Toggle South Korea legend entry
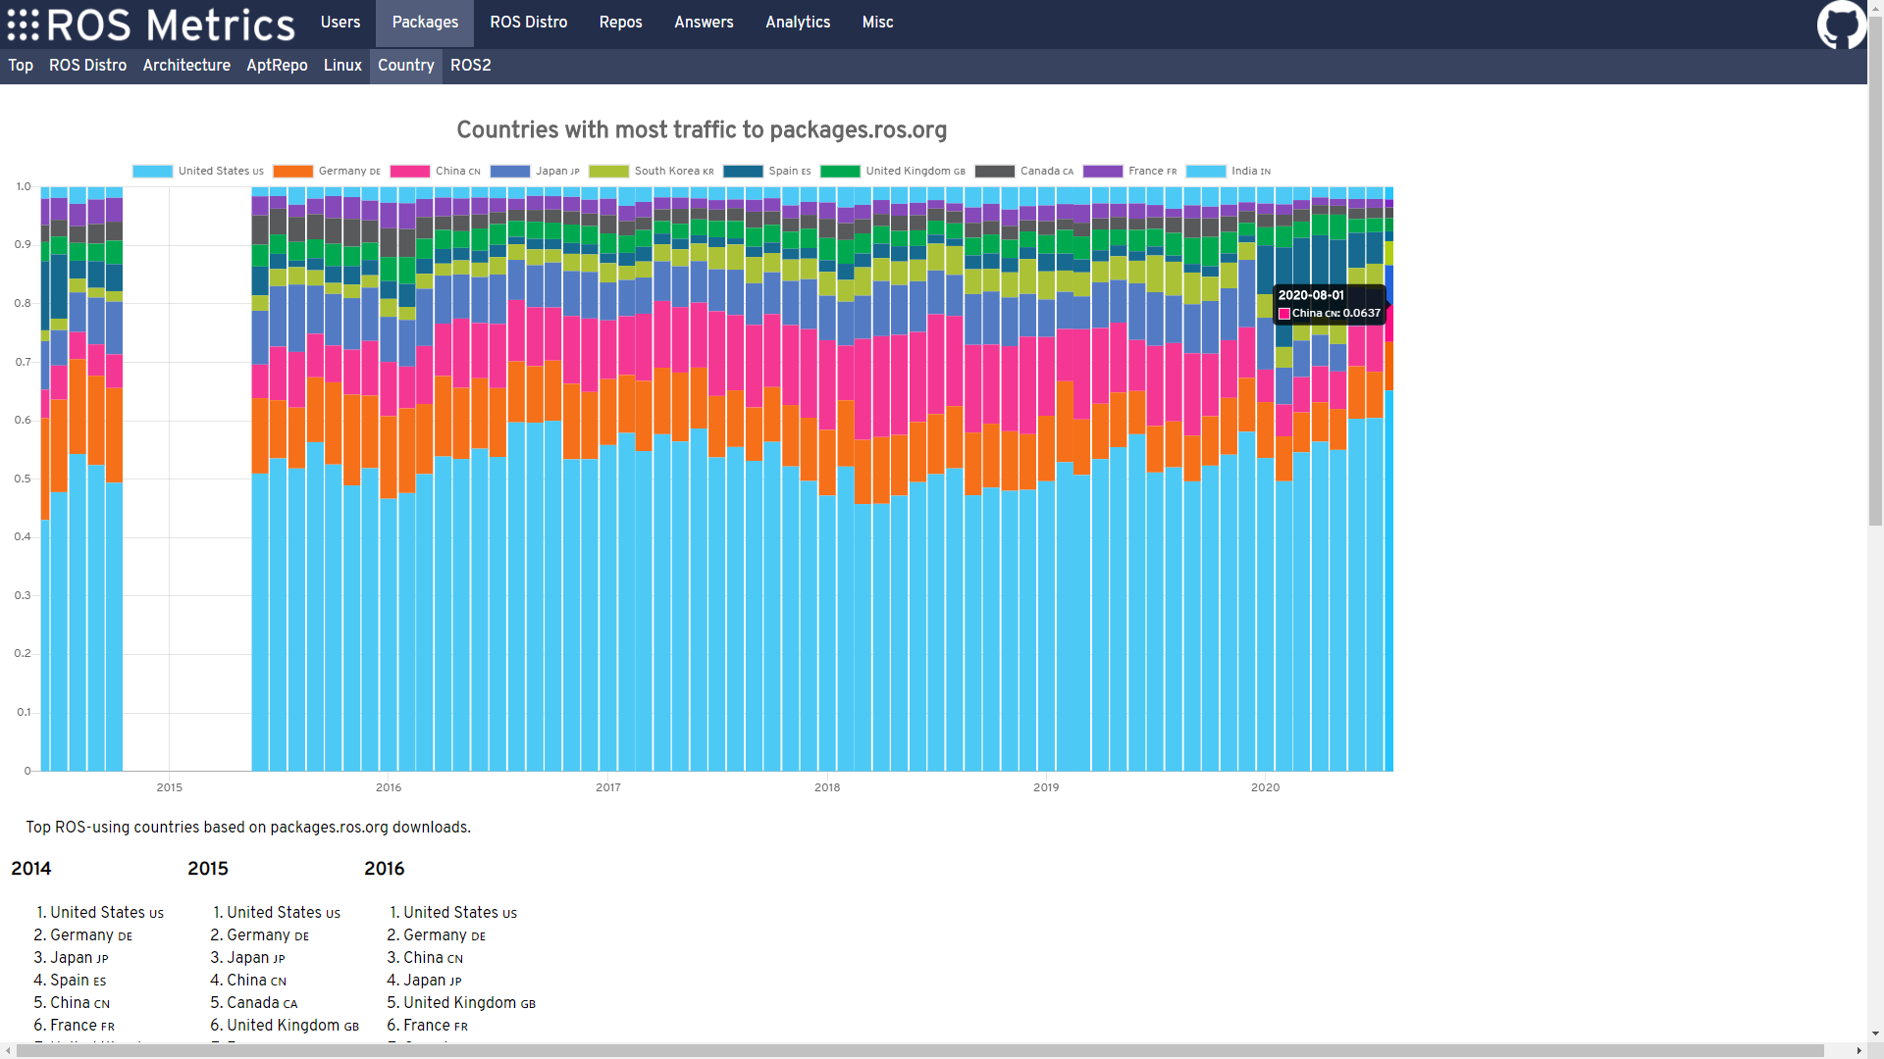 [608, 172]
